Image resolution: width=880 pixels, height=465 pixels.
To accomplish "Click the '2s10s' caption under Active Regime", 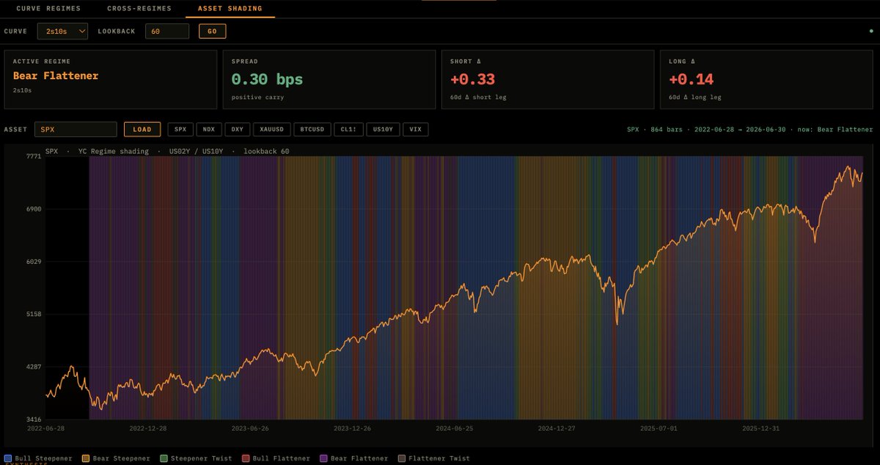I will pyautogui.click(x=23, y=89).
